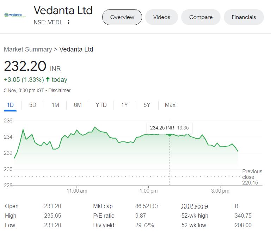271x236 pixels.
Task: Select the Max time range
Action: [170, 105]
